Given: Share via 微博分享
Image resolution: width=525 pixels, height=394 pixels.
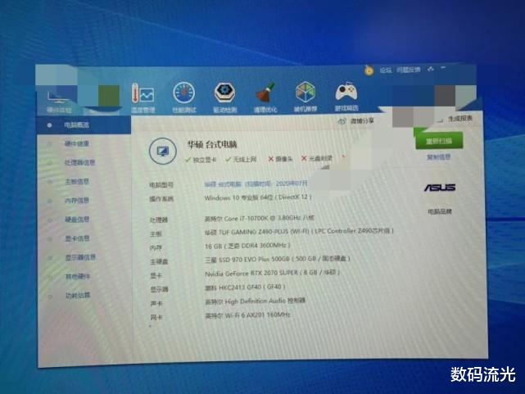Looking at the screenshot, I should [x=356, y=121].
